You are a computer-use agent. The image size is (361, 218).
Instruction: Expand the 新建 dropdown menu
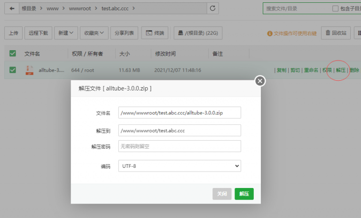[66, 33]
